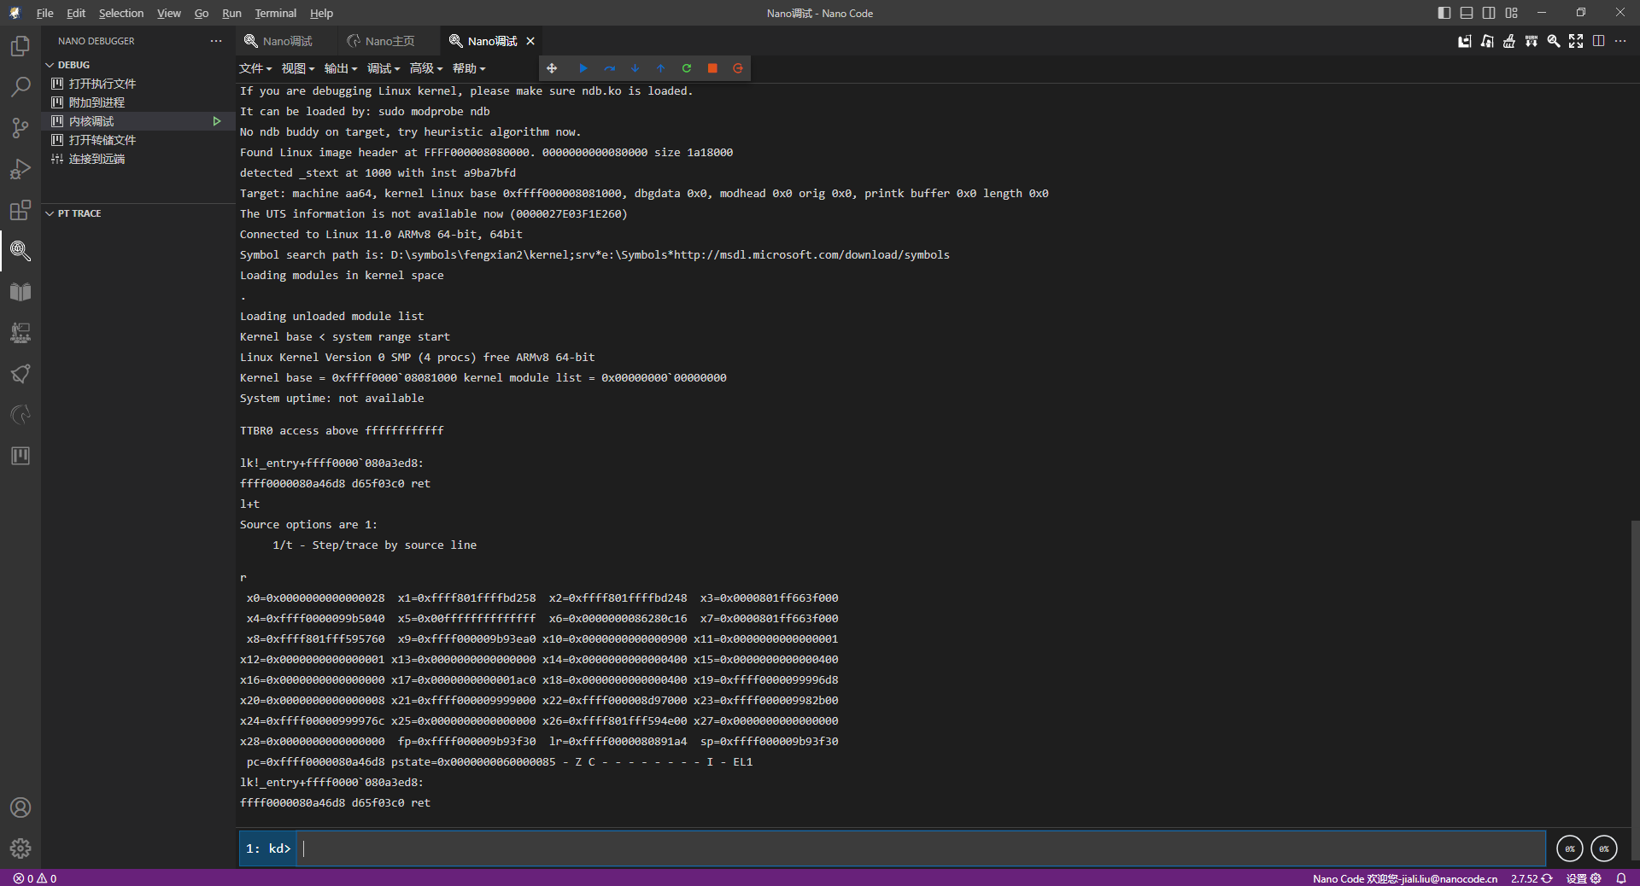Click the second 0% circular progress indicator
The height and width of the screenshot is (886, 1640).
(x=1604, y=848)
